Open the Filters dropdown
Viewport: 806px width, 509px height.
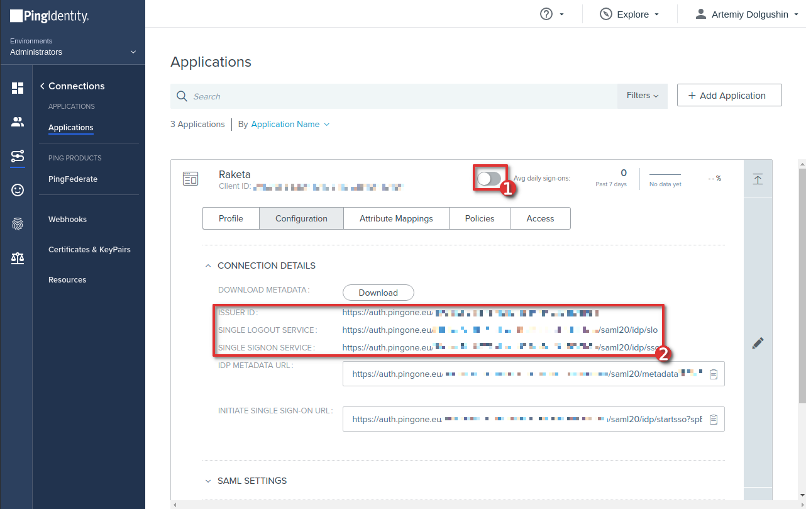(x=643, y=96)
